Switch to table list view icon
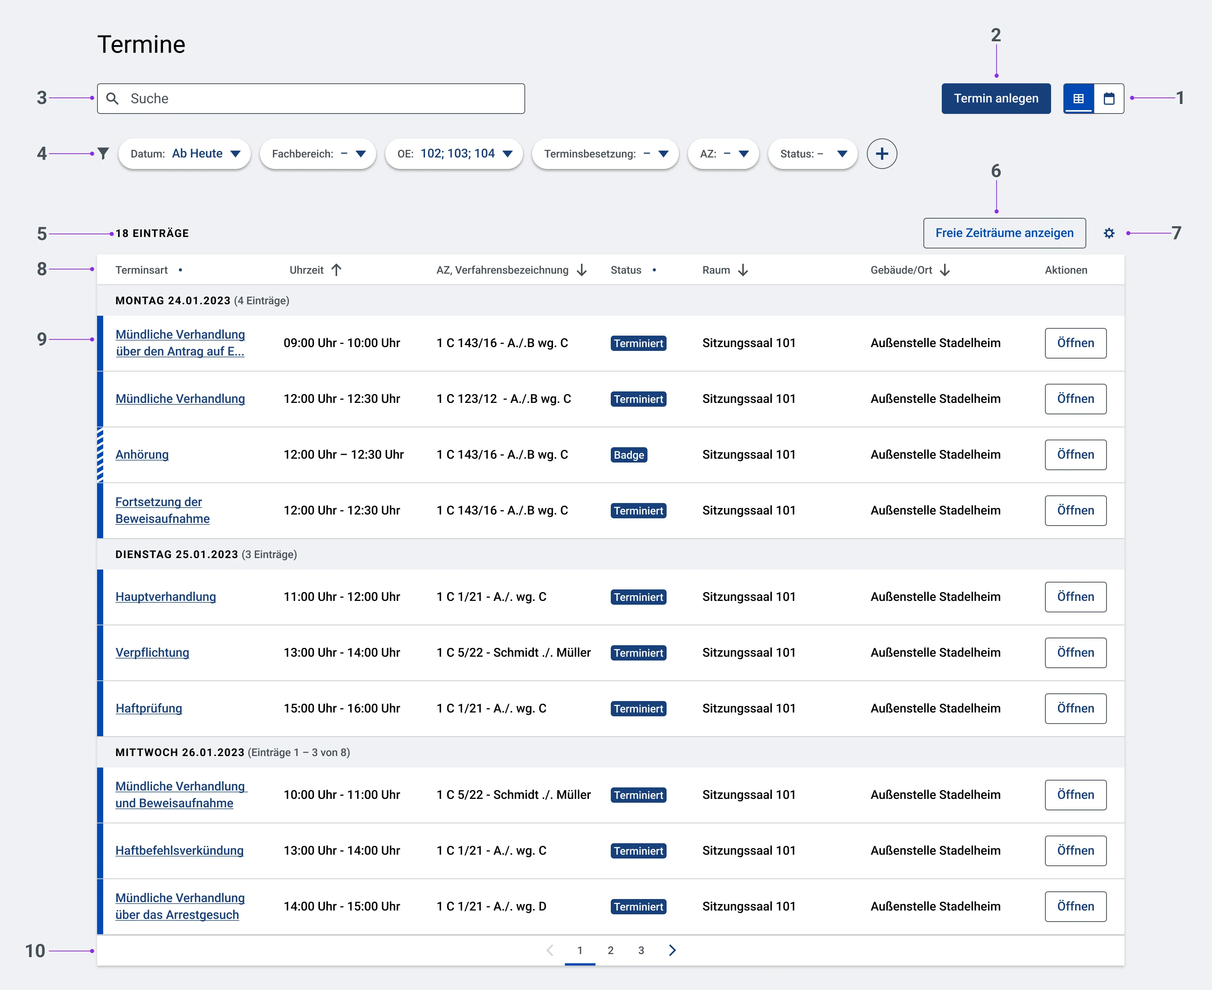This screenshot has width=1212, height=990. click(1078, 99)
